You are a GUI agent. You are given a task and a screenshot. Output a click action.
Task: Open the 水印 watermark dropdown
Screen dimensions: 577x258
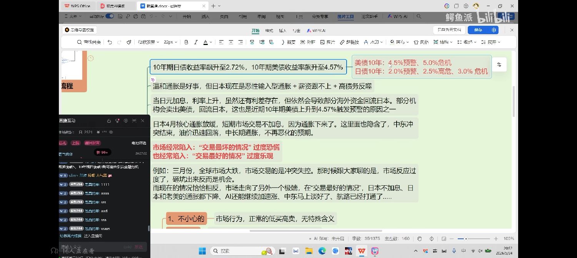pos(374,42)
